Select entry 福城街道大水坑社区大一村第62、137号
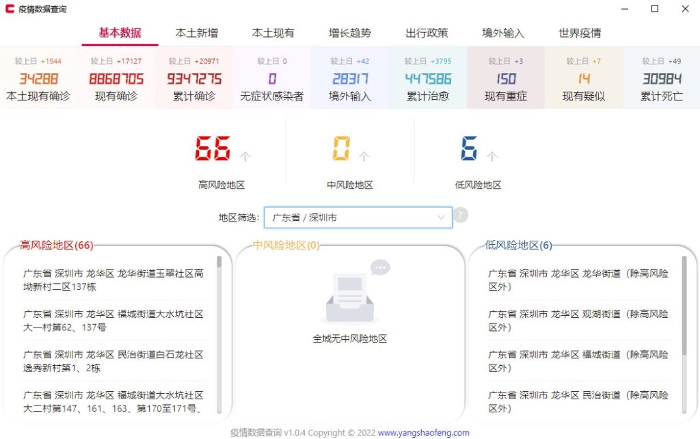 113,321
